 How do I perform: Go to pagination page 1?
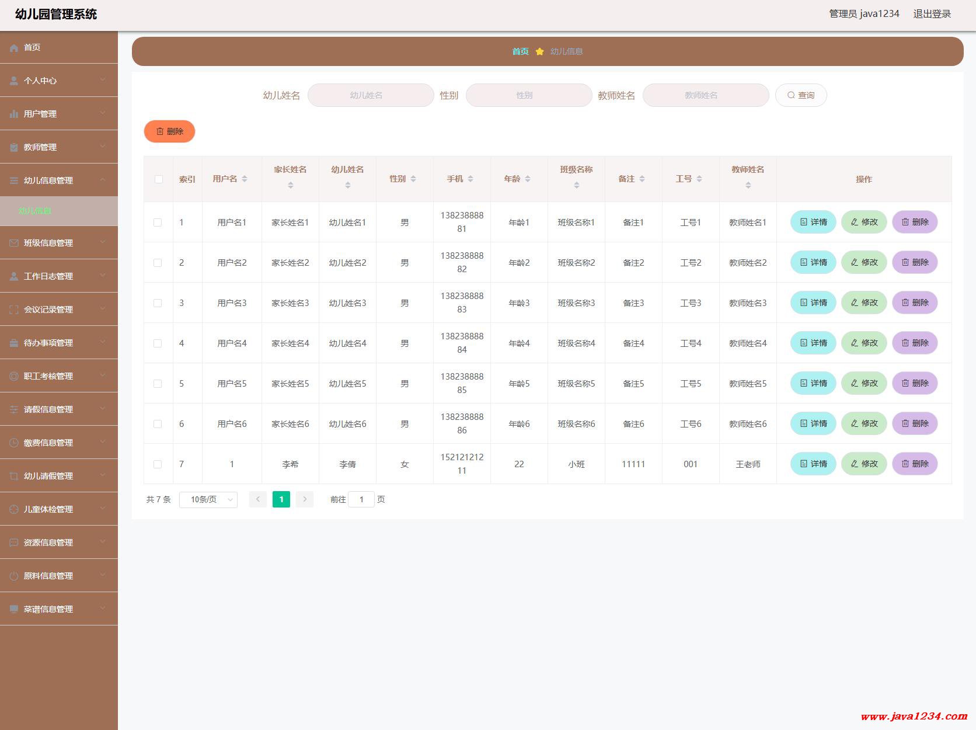point(281,499)
